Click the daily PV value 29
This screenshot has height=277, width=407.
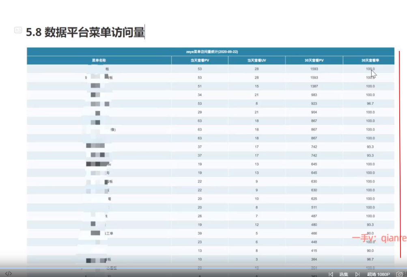[x=200, y=112]
